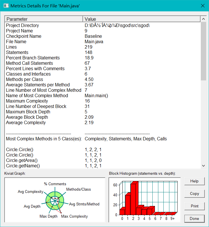Select the Checkpoint Name row

click(103, 36)
